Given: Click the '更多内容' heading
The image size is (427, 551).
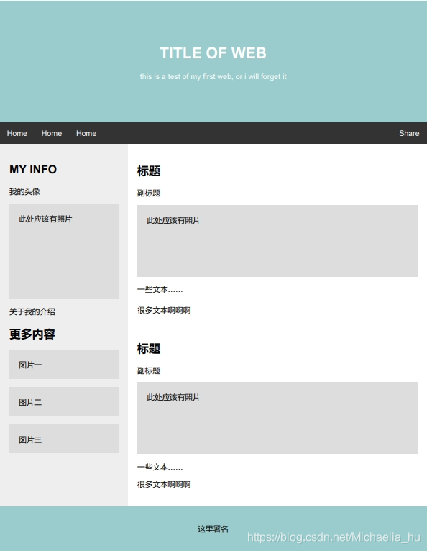Looking at the screenshot, I should point(32,334).
